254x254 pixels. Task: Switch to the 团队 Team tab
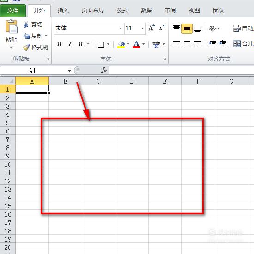pyautogui.click(x=218, y=11)
